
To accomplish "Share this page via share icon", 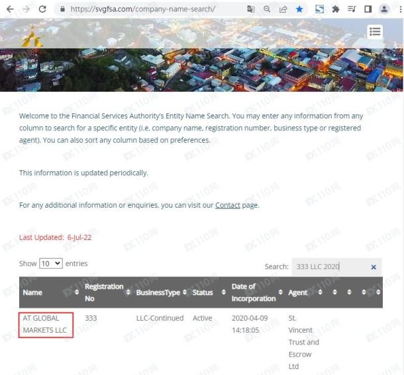I will (x=283, y=9).
